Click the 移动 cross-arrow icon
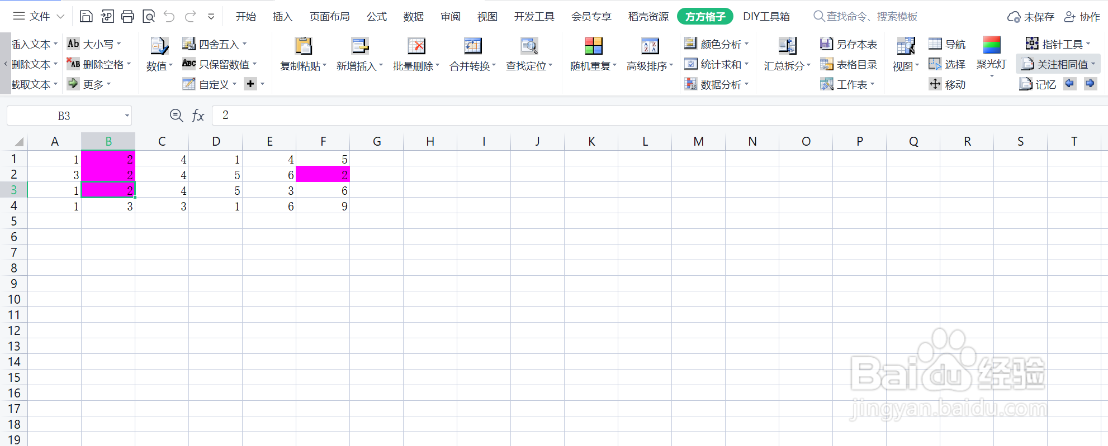 point(935,84)
